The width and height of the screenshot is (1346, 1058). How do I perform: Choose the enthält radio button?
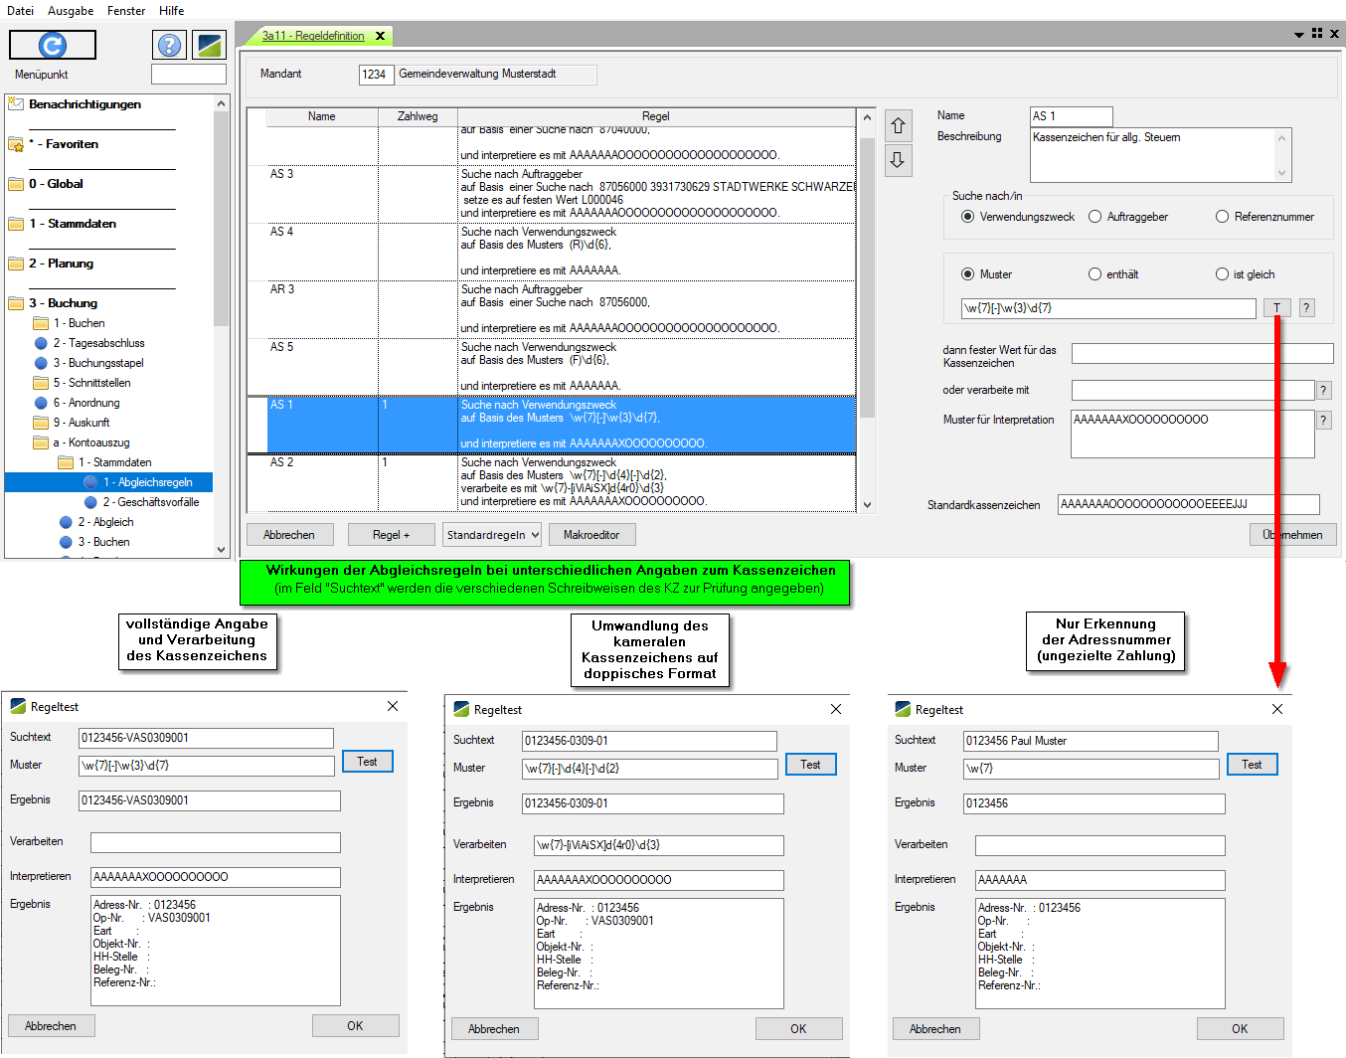(x=1094, y=274)
